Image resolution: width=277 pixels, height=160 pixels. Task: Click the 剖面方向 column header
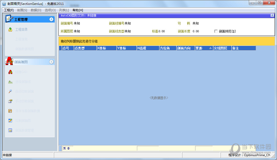186,48
